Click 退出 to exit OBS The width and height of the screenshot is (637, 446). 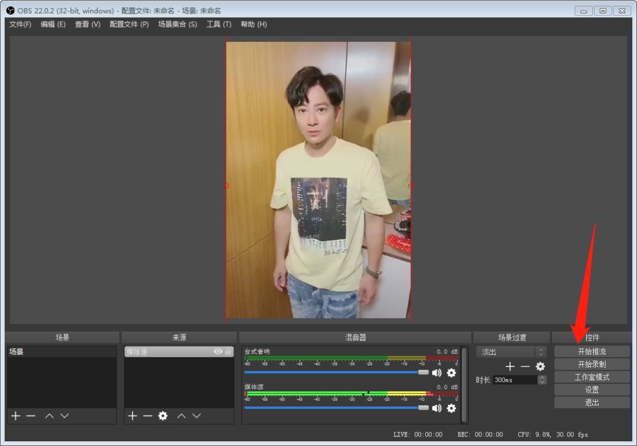592,402
